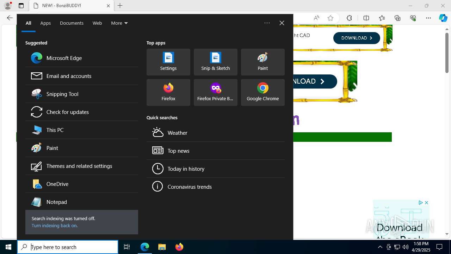Close the bottom right ad
The image size is (451, 254).
426,203
